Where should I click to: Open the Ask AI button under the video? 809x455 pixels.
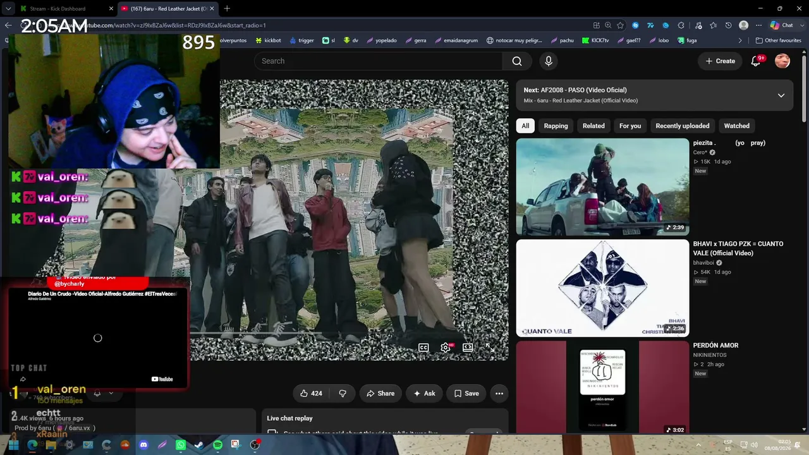click(424, 394)
